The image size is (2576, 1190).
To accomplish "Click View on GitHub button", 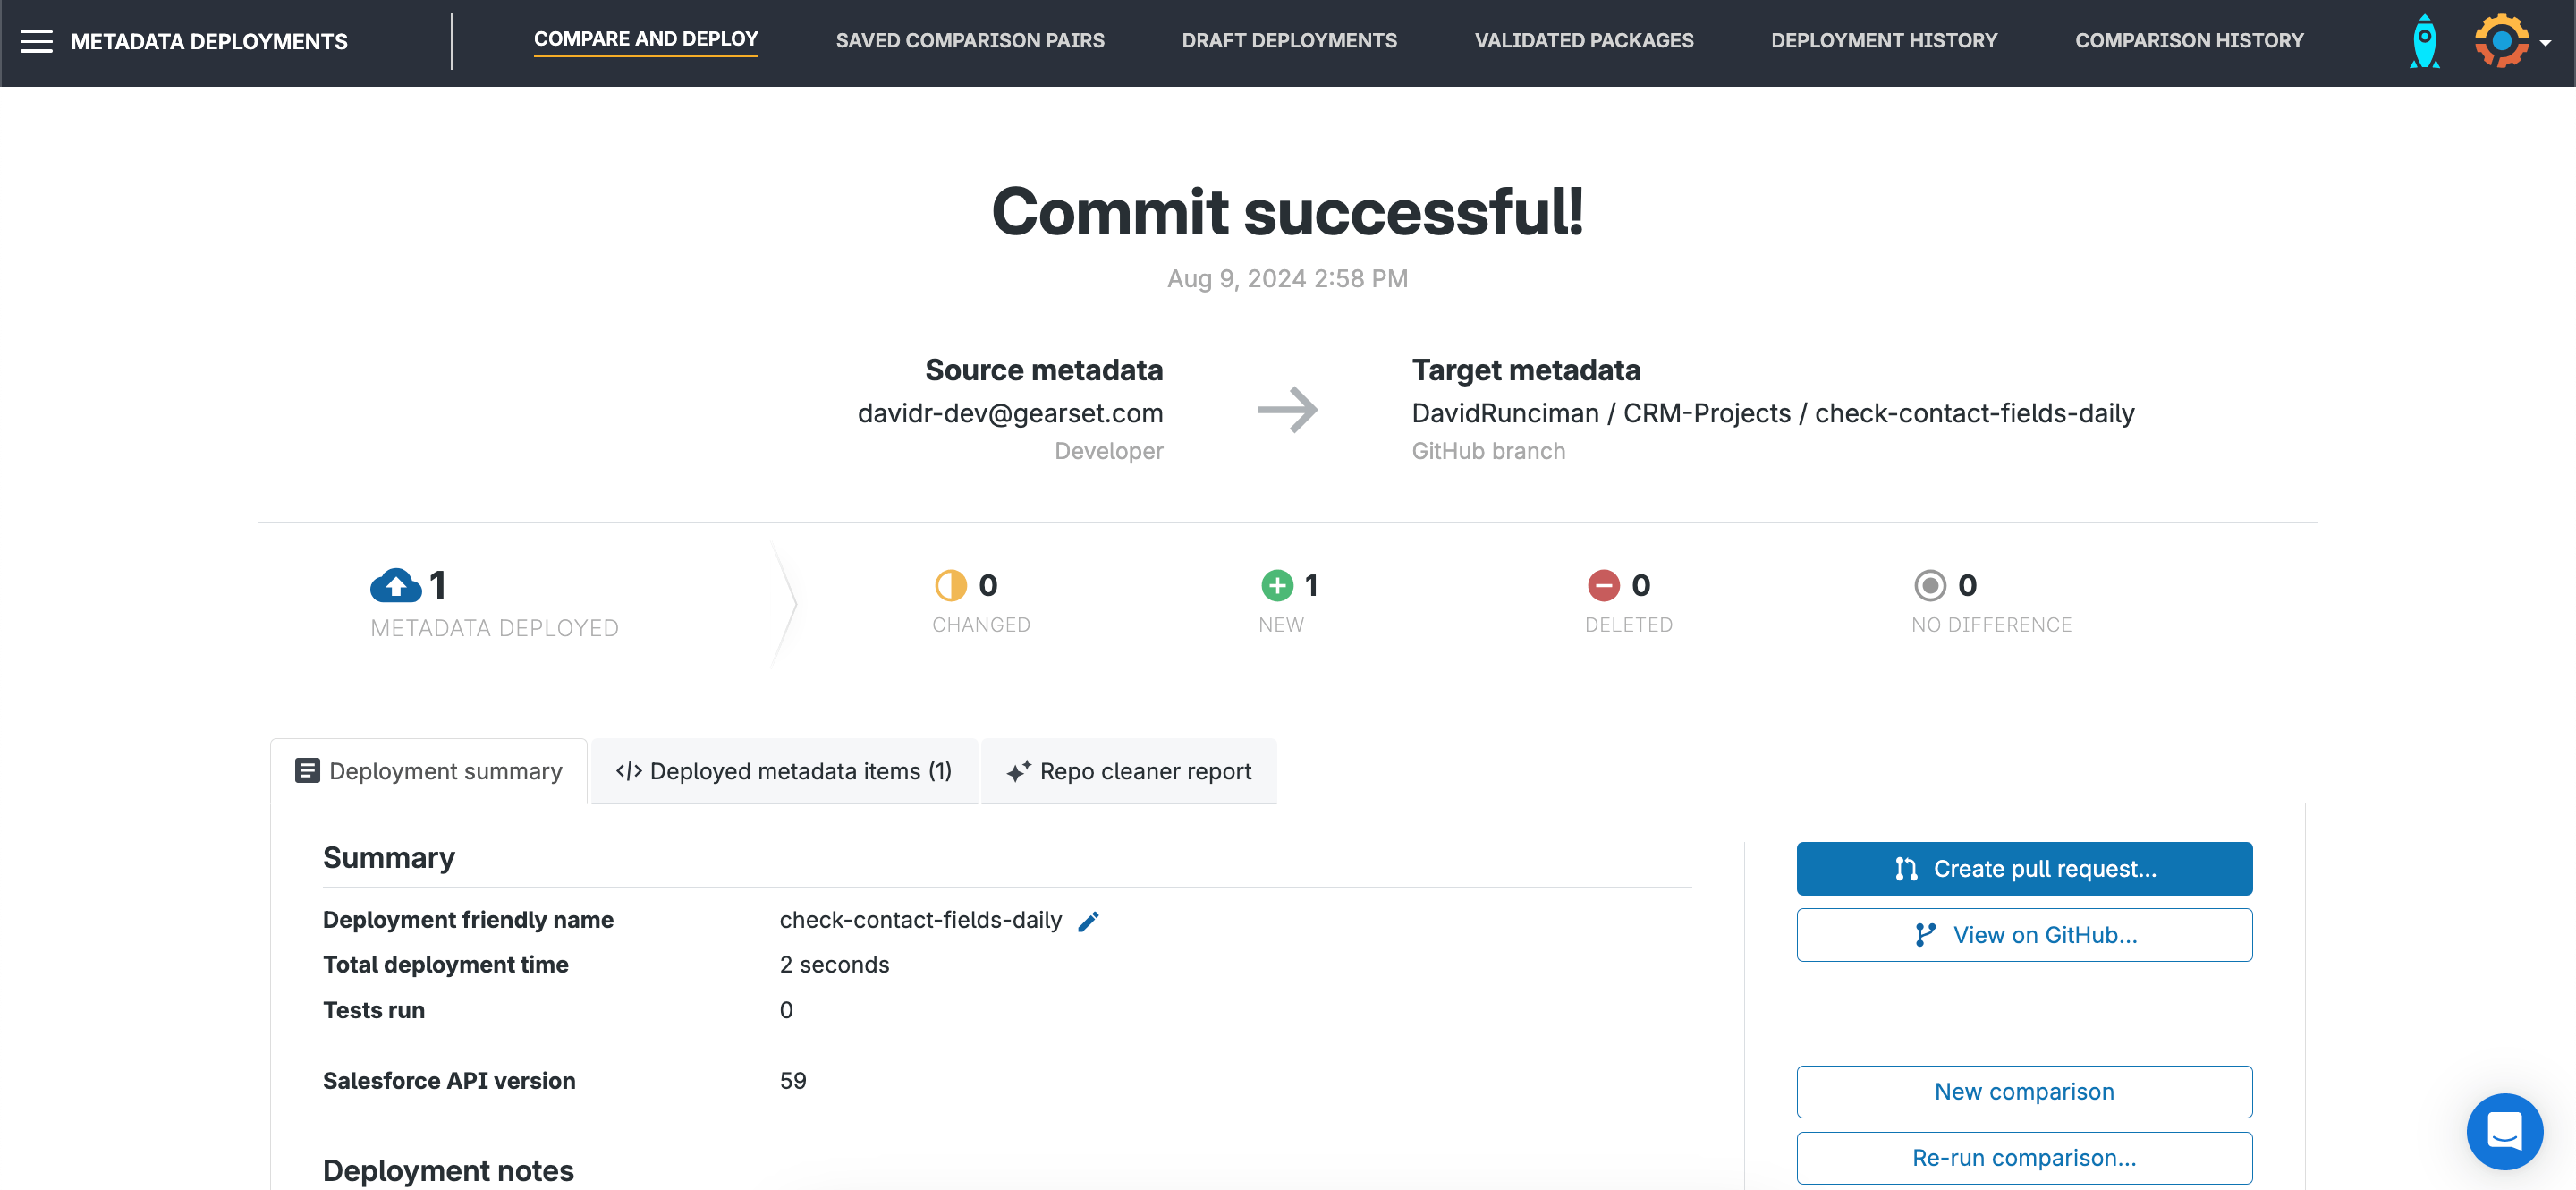I will pyautogui.click(x=2024, y=935).
